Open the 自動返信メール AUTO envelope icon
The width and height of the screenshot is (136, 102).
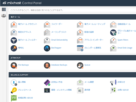click(x=113, y=24)
